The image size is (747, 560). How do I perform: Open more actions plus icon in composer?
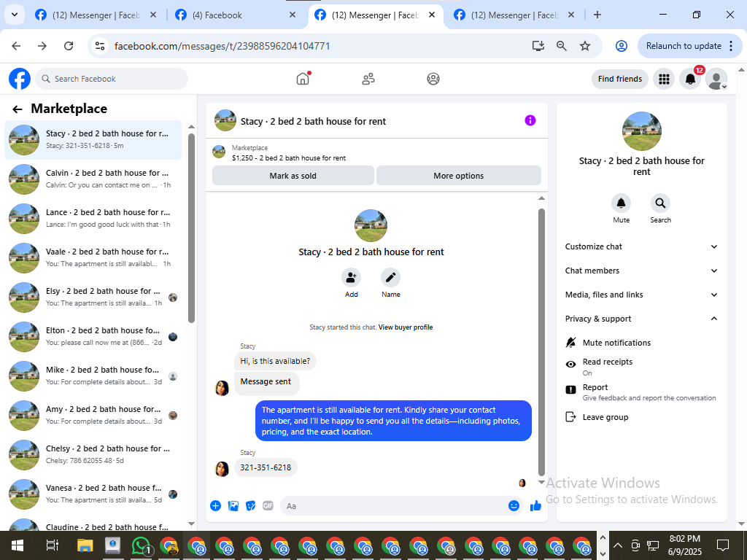click(215, 506)
